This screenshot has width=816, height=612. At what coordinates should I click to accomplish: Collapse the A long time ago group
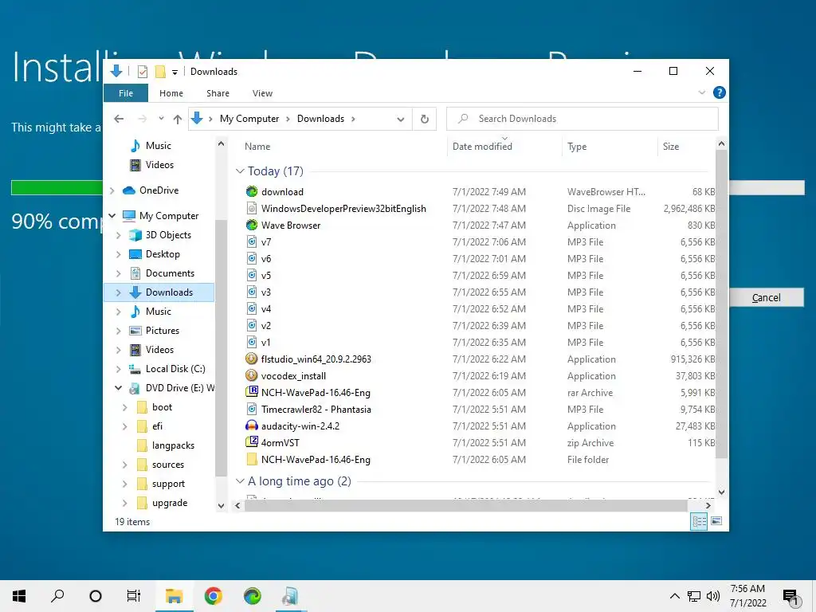point(240,481)
